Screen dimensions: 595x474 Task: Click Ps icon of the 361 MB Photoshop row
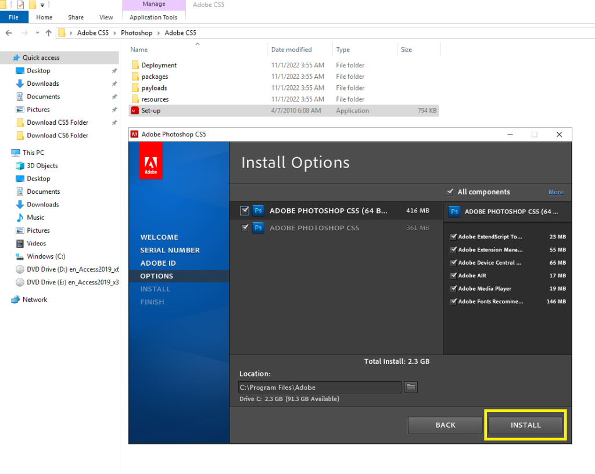click(259, 227)
